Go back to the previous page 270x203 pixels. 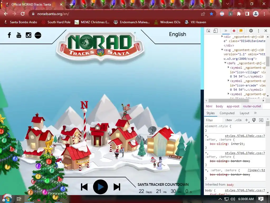tap(6, 14)
